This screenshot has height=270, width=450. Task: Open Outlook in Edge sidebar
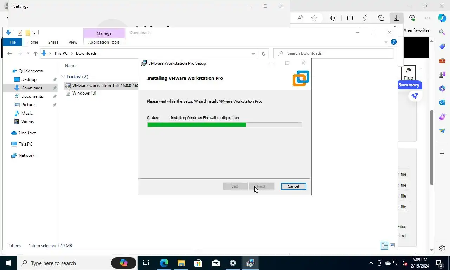coord(442,103)
